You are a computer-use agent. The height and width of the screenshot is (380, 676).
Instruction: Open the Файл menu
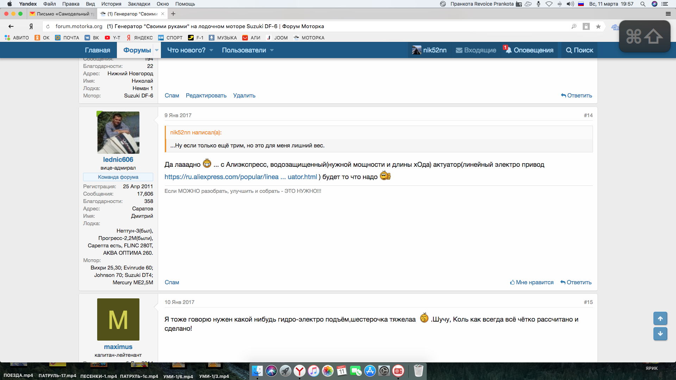pos(50,4)
